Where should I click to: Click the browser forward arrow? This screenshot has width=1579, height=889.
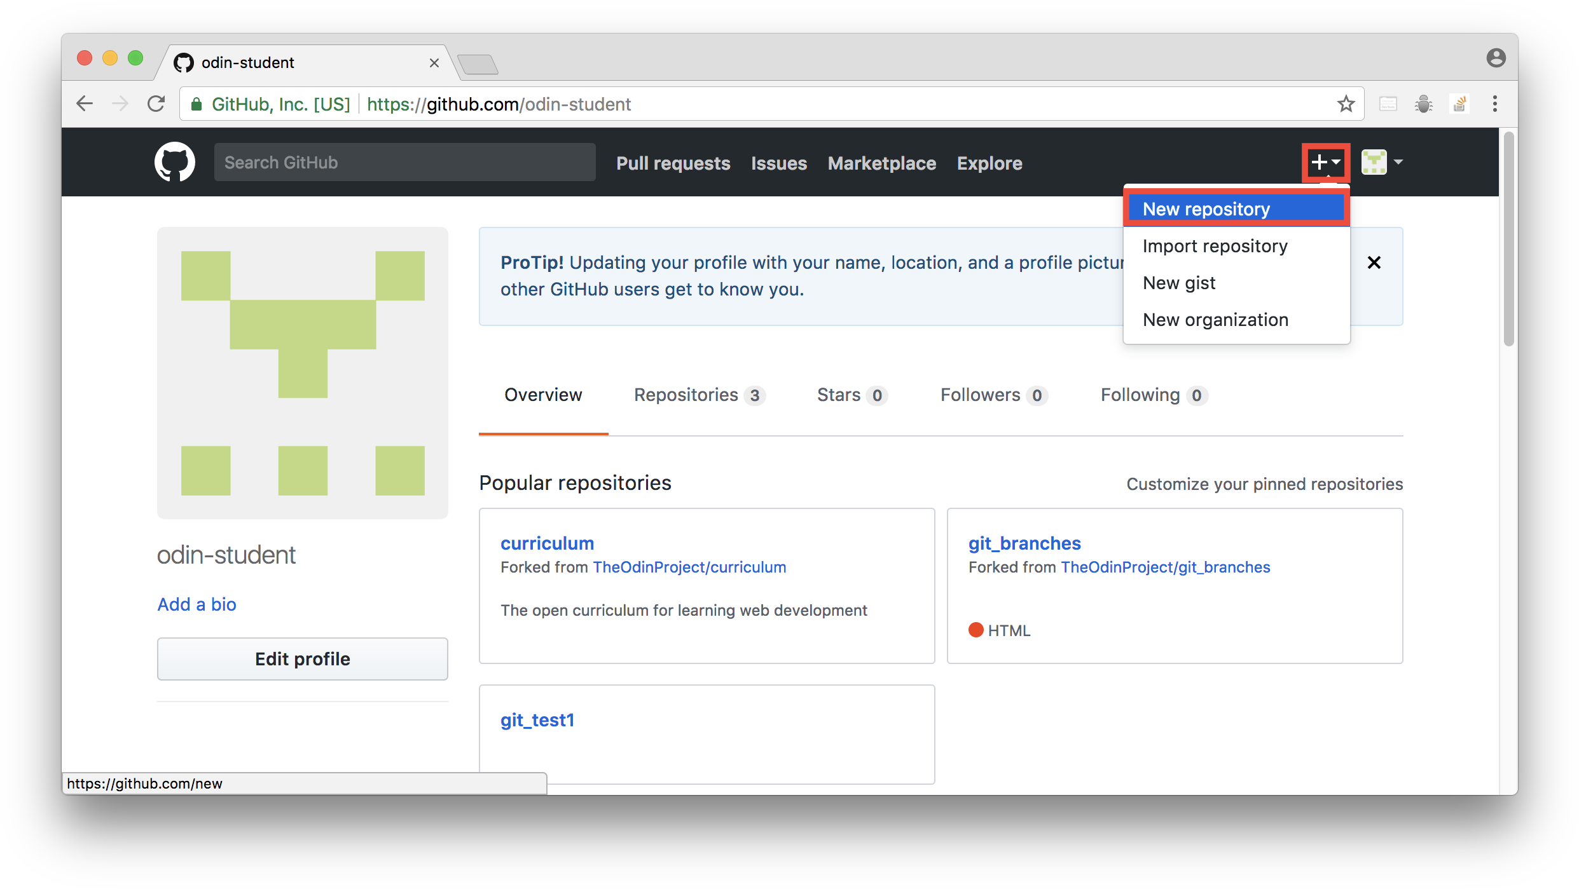coord(120,104)
